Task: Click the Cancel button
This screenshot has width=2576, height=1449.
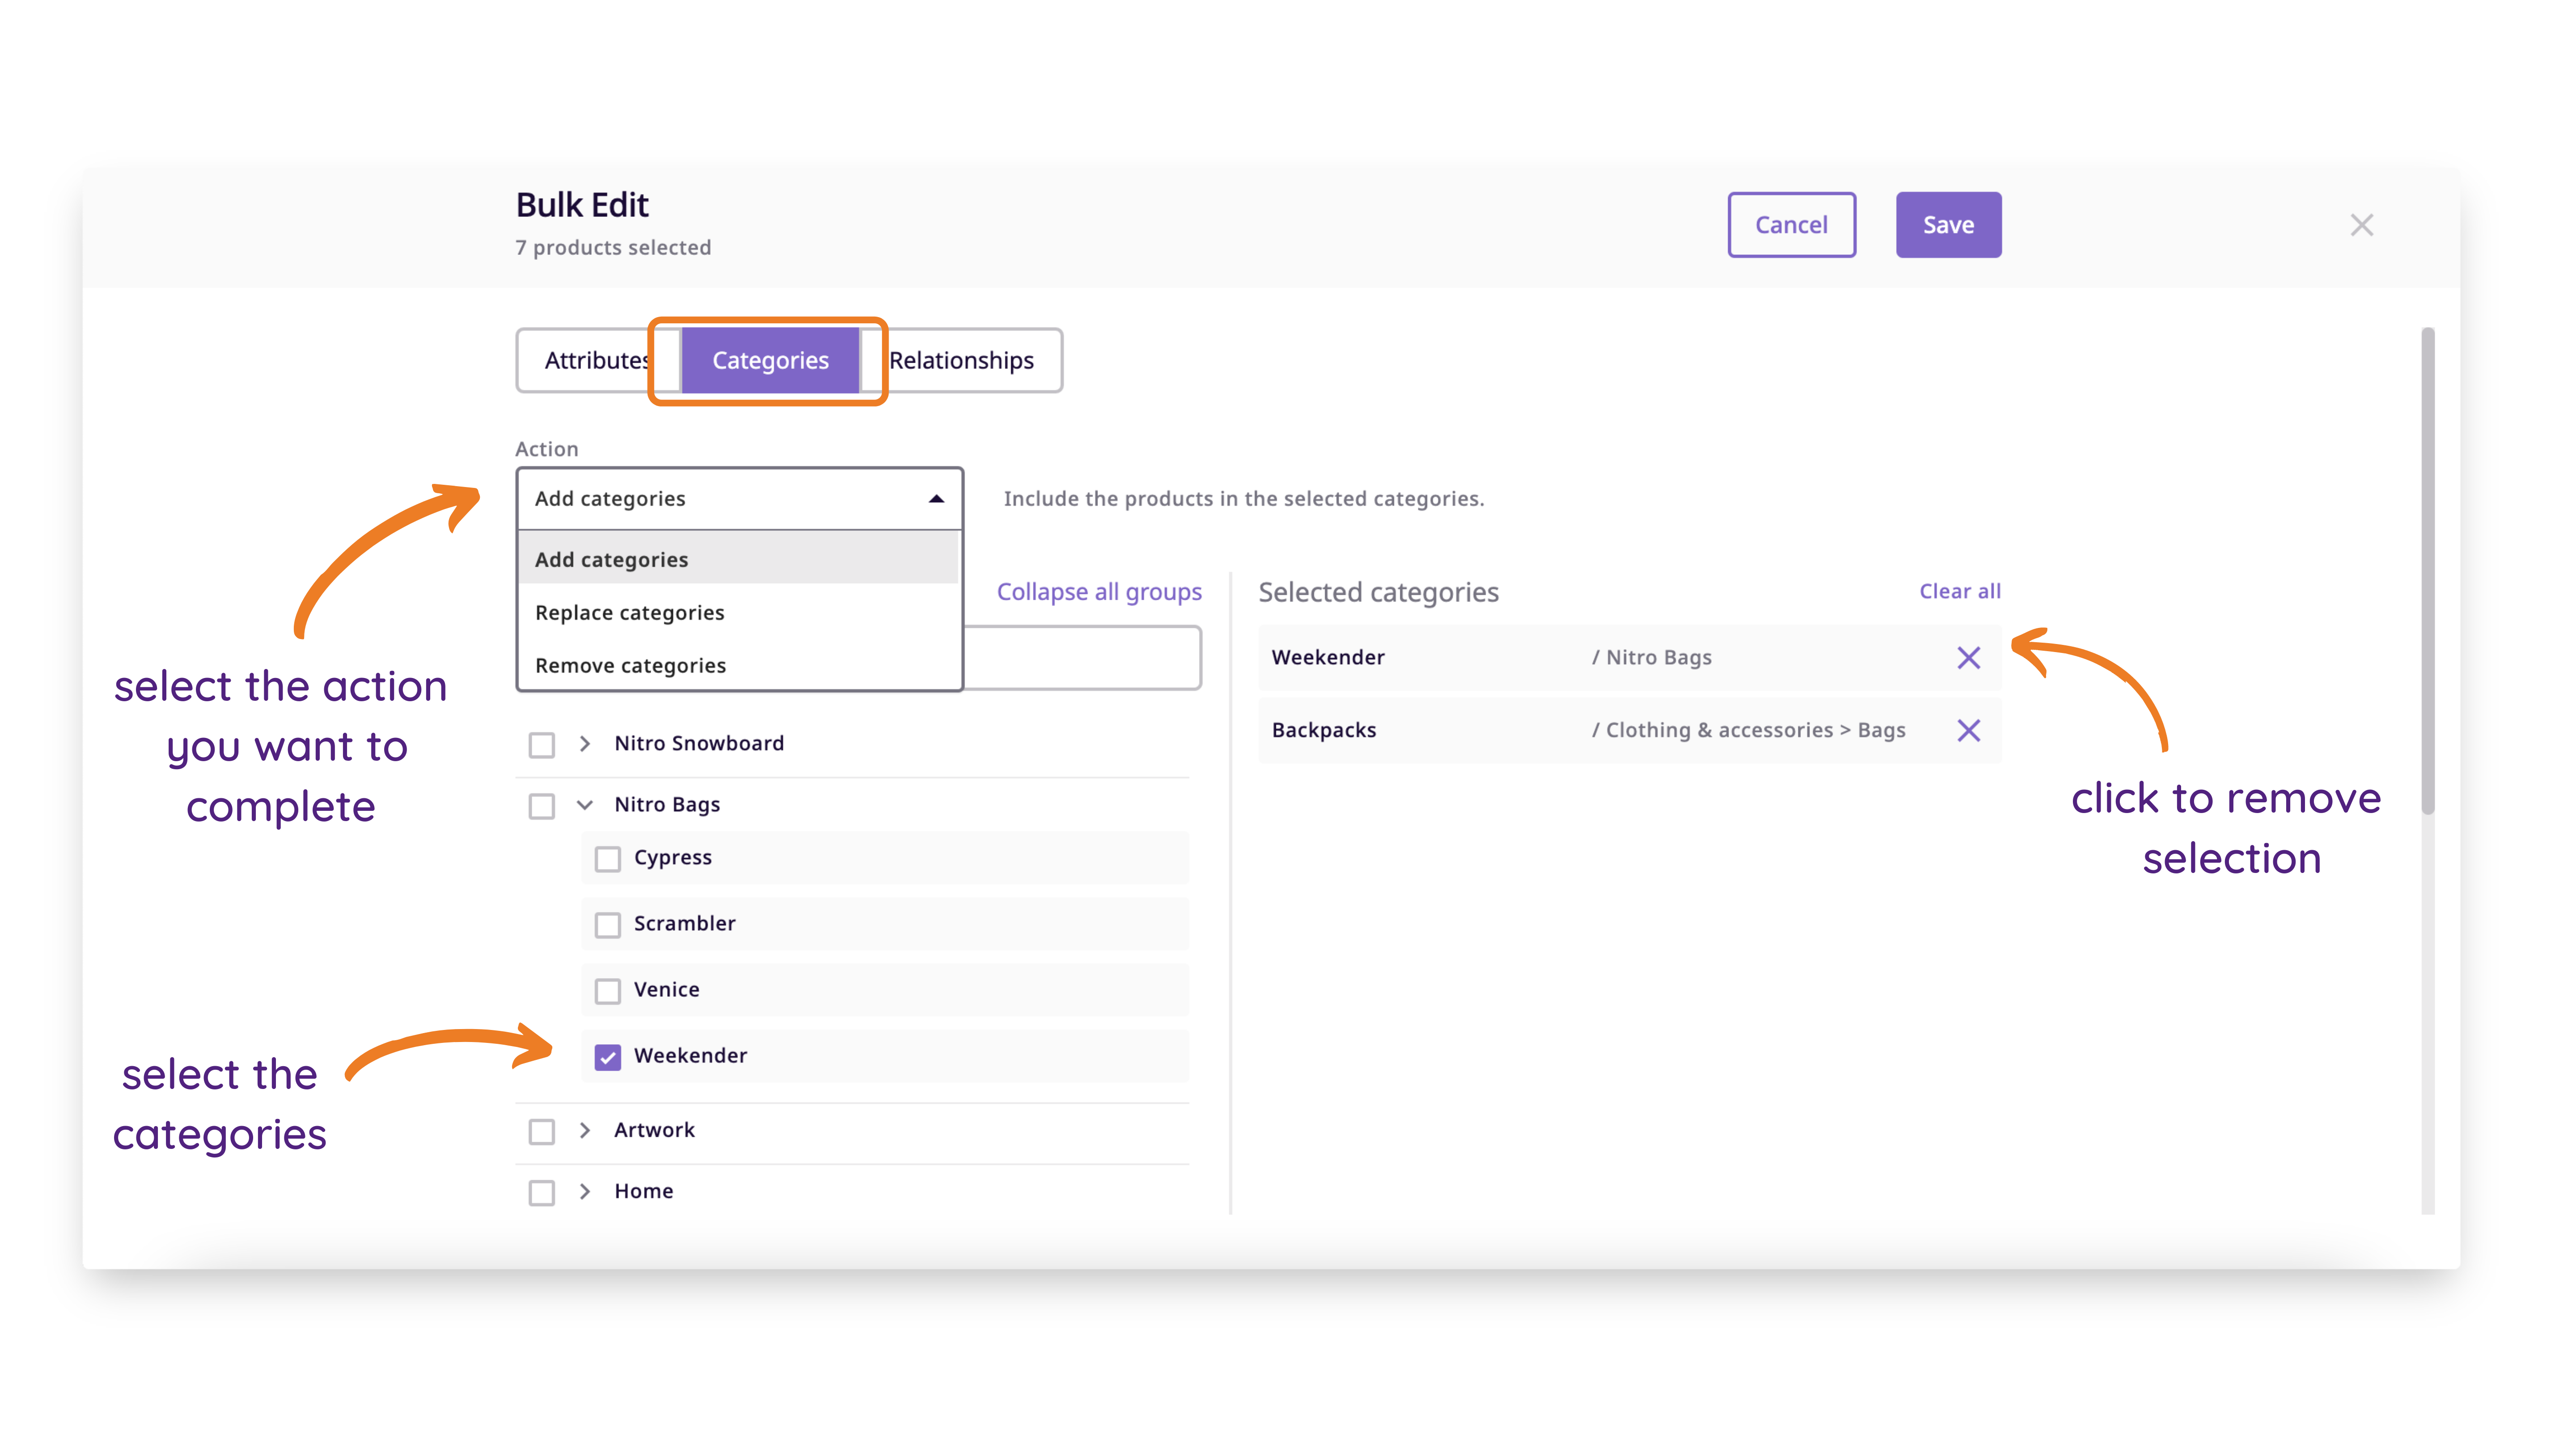Action: pyautogui.click(x=1791, y=225)
